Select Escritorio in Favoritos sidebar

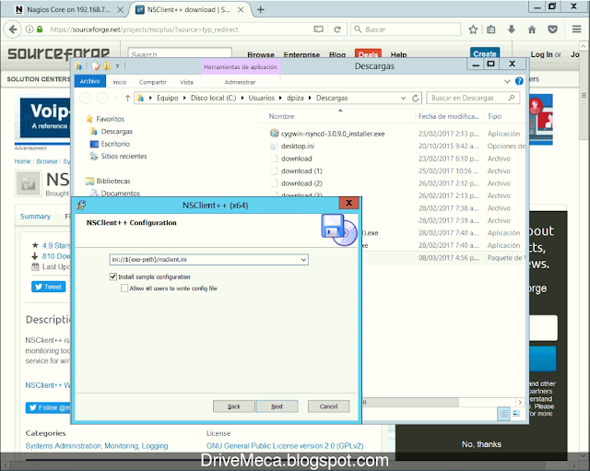click(114, 144)
